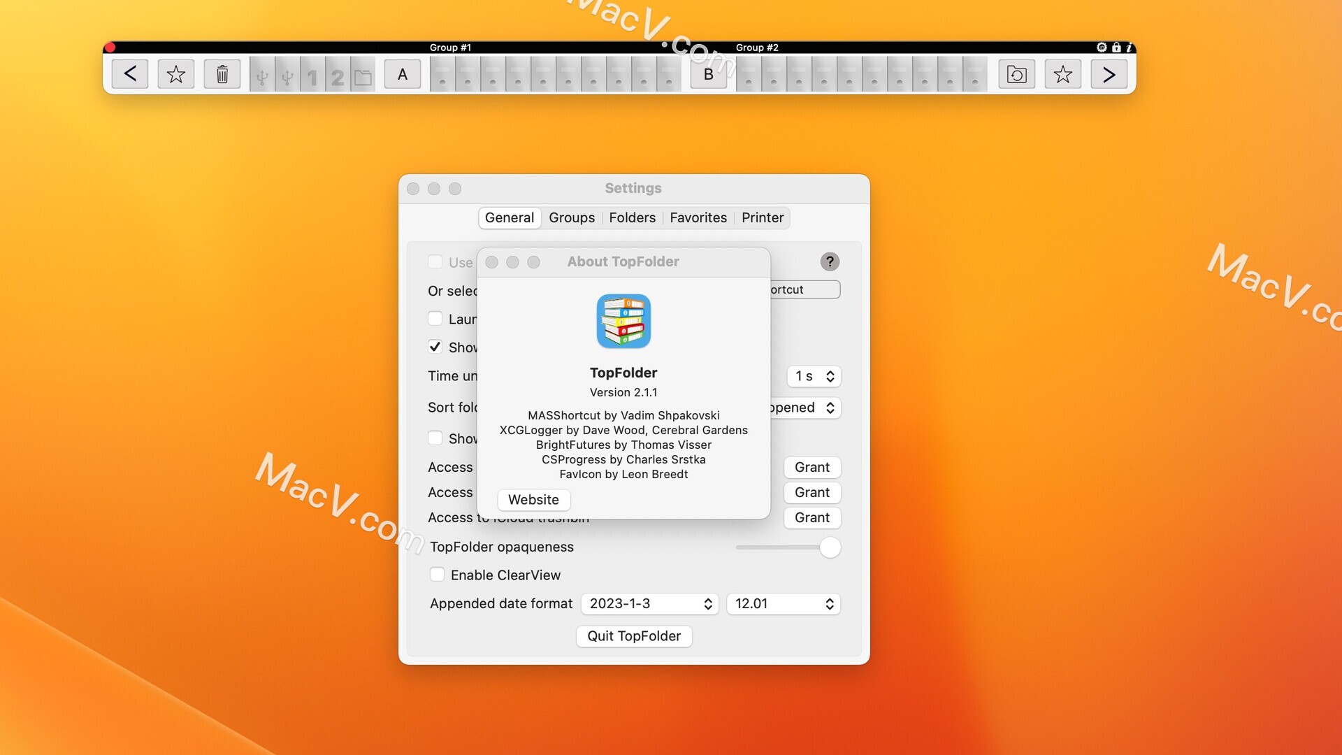Toggle the lock icon in the bar header
1342x755 pixels.
pyautogui.click(x=1116, y=48)
